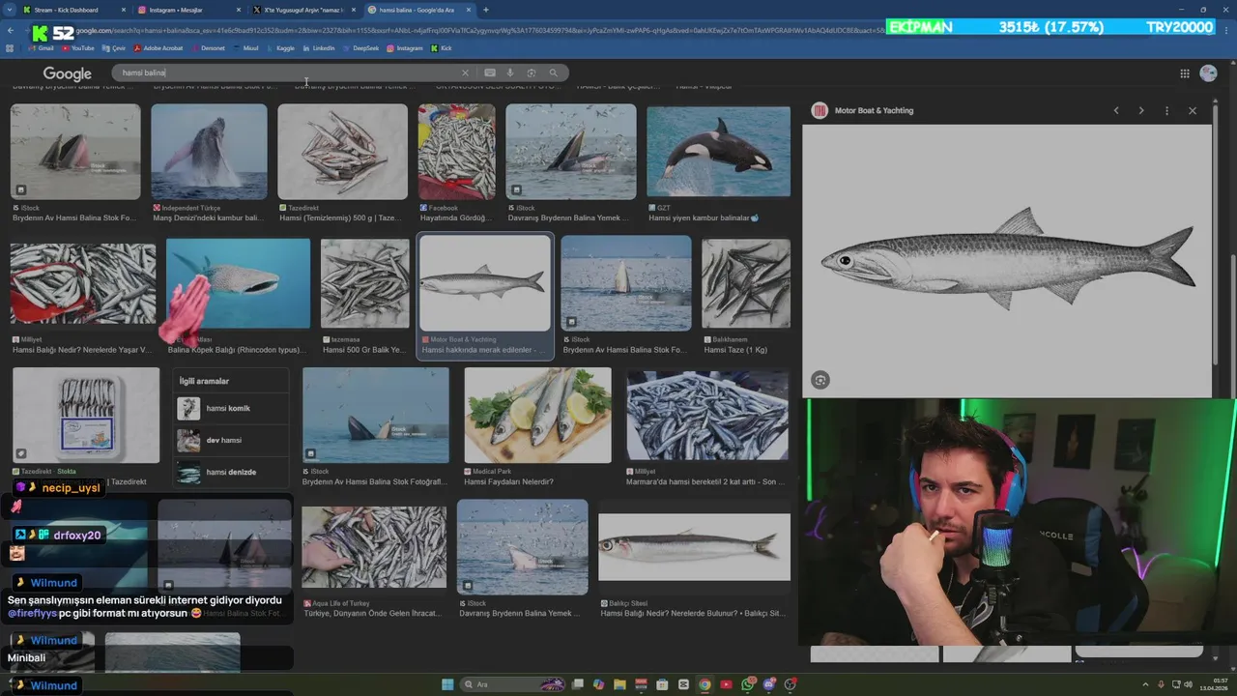Open WhatsApp from the taskbar
1237x696 pixels.
(748, 684)
